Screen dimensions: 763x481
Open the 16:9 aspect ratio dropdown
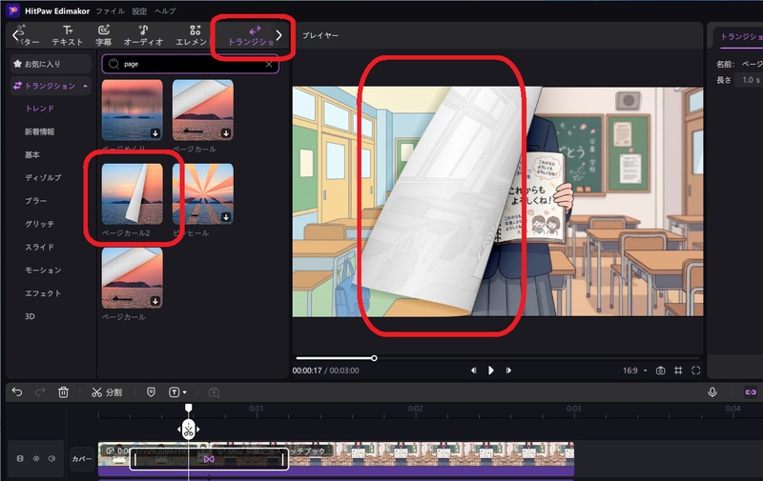(x=635, y=371)
